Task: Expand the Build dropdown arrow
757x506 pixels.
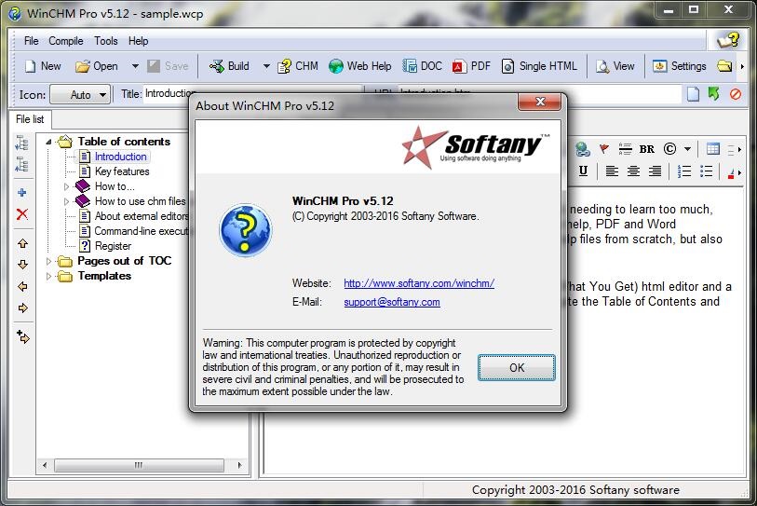Action: (x=266, y=66)
